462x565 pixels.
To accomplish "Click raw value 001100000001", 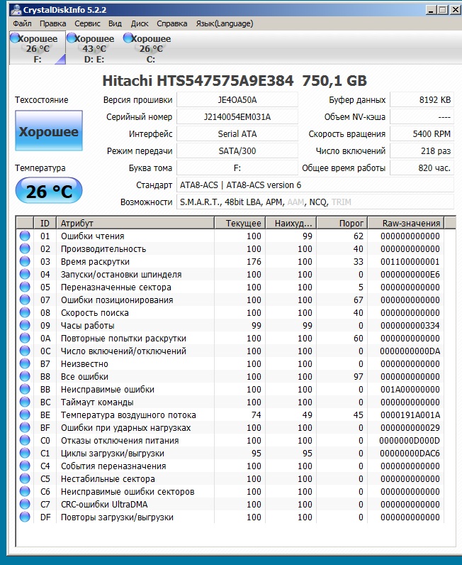I will (x=410, y=262).
